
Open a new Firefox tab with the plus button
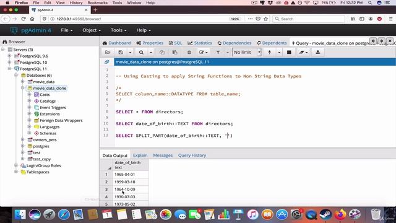tap(95, 10)
